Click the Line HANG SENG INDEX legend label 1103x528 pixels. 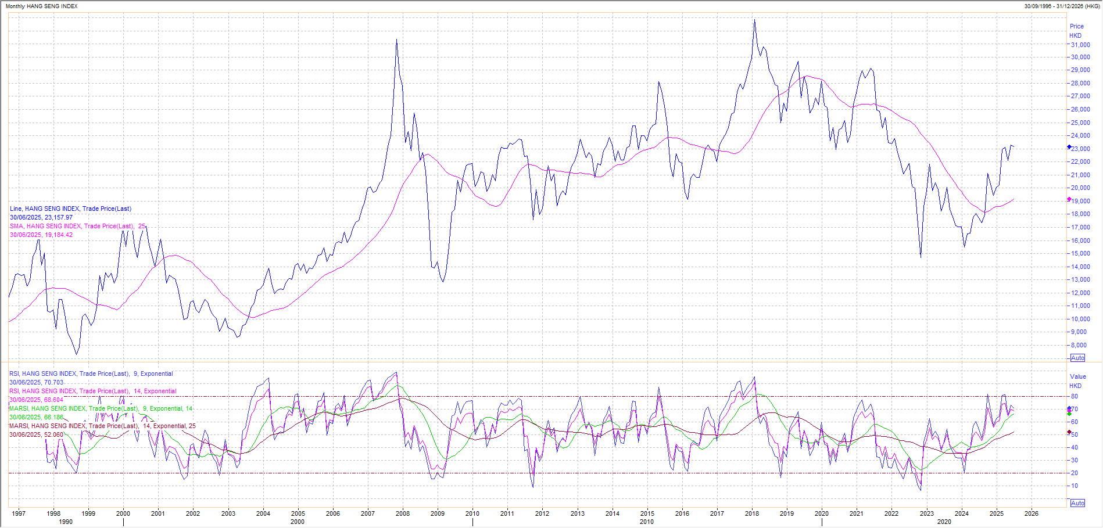70,209
